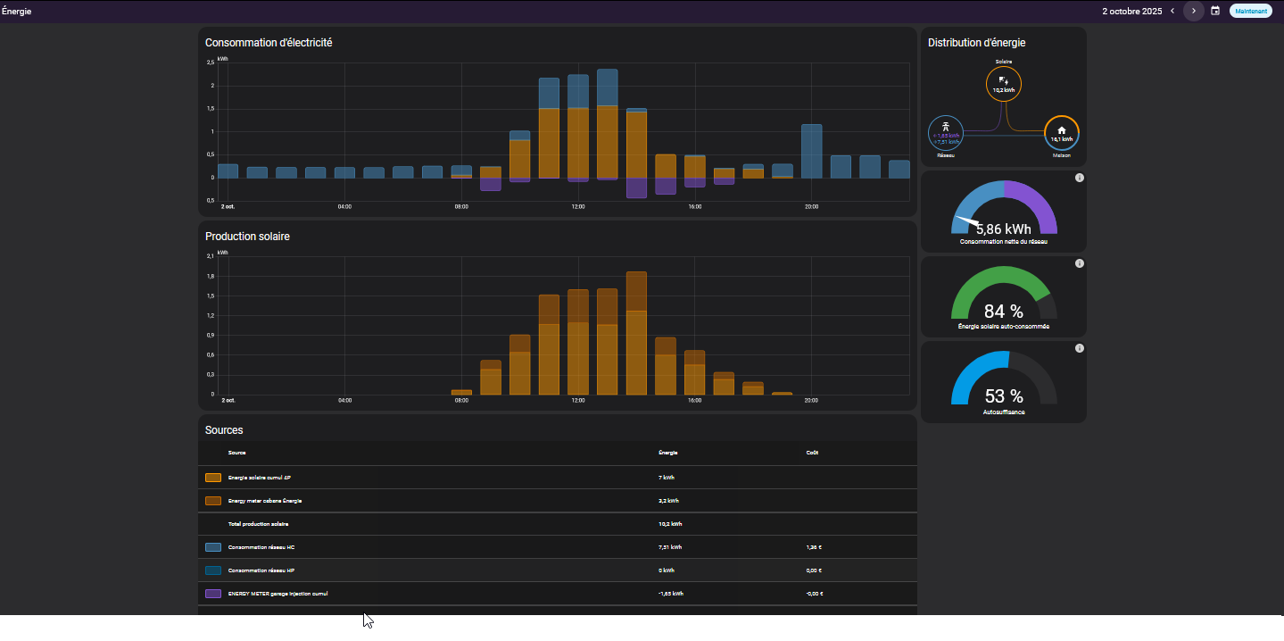Viewport: 1284px width, 641px height.
Task: Click the orange Energie solaire cumul 4P swatch
Action: pyautogui.click(x=213, y=478)
